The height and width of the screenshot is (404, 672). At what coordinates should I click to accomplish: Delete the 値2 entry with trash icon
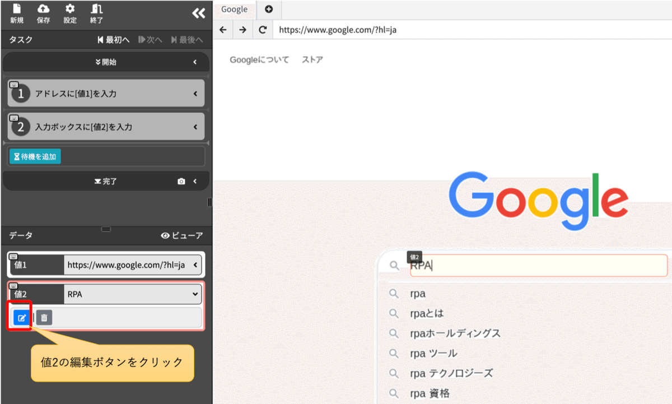click(x=43, y=317)
